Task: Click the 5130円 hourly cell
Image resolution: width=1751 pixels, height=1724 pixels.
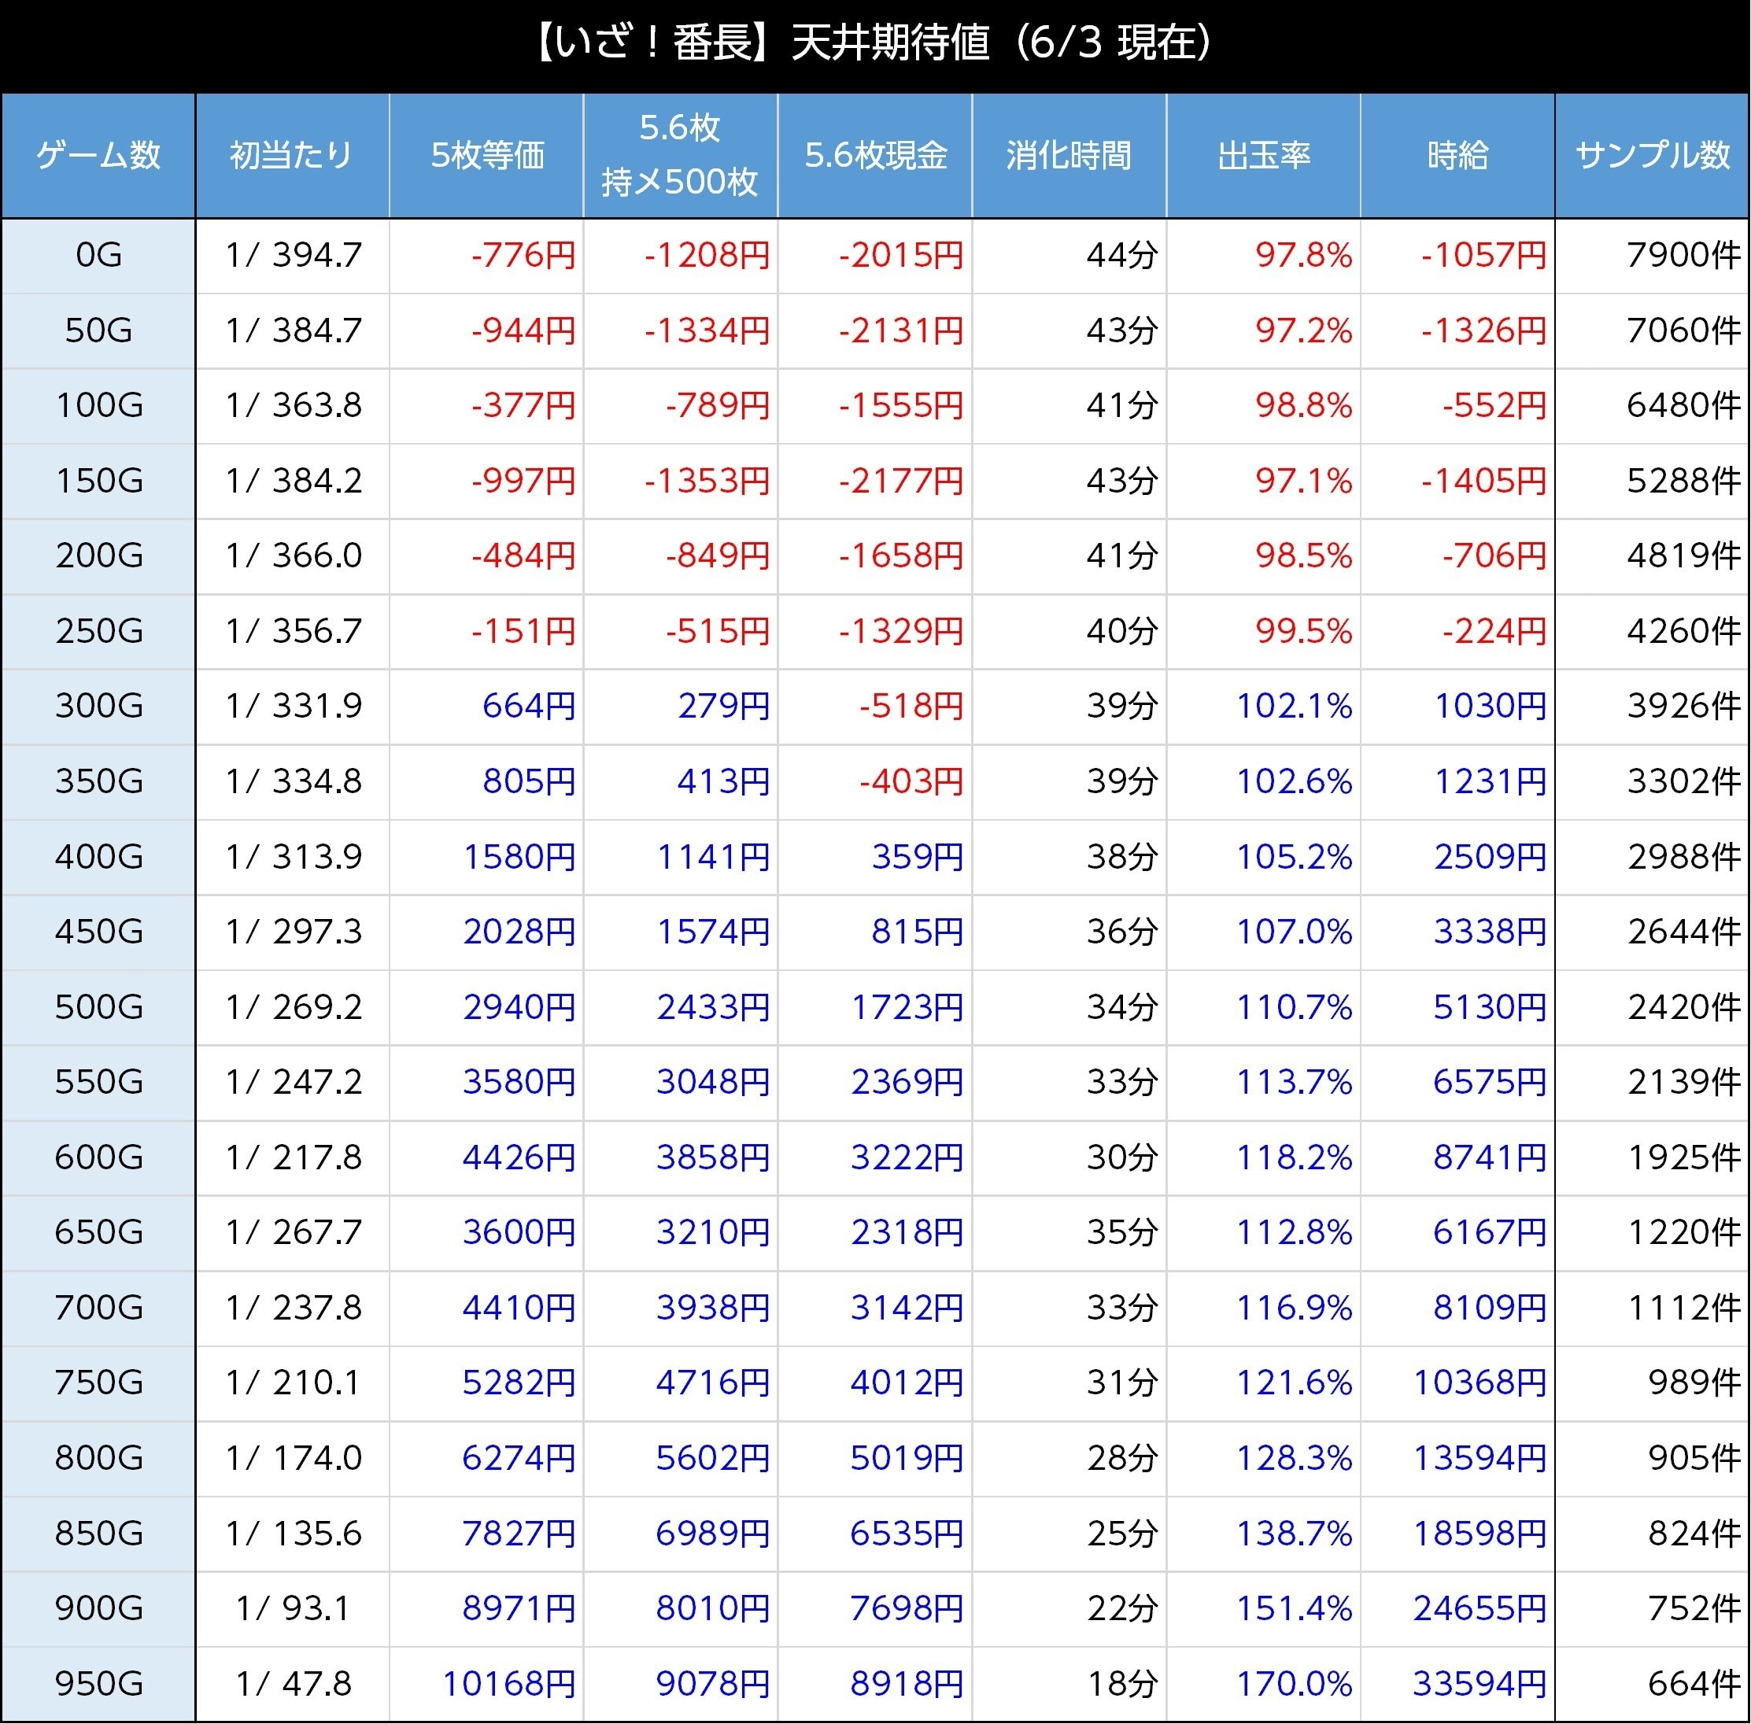Action: [1457, 1007]
